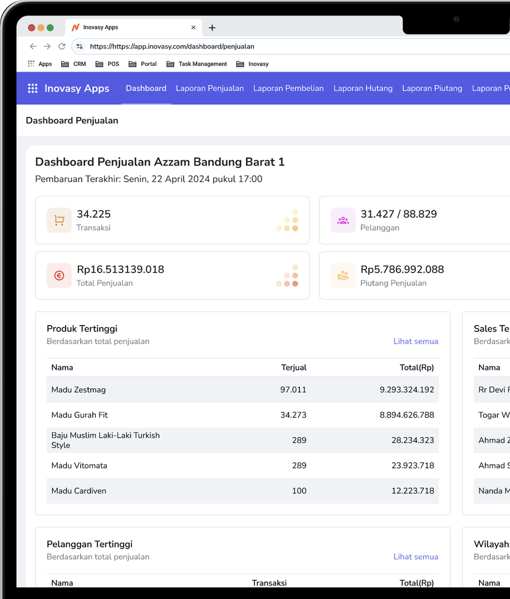Click the 8.894.626.788 total value

coord(407,415)
